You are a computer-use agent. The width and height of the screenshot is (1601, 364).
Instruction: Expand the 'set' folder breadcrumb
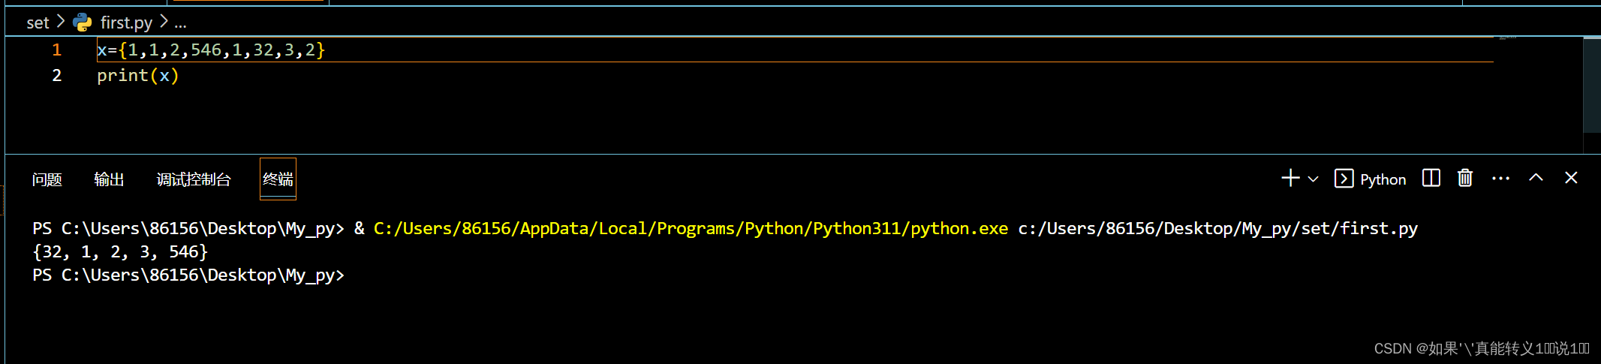tap(38, 23)
